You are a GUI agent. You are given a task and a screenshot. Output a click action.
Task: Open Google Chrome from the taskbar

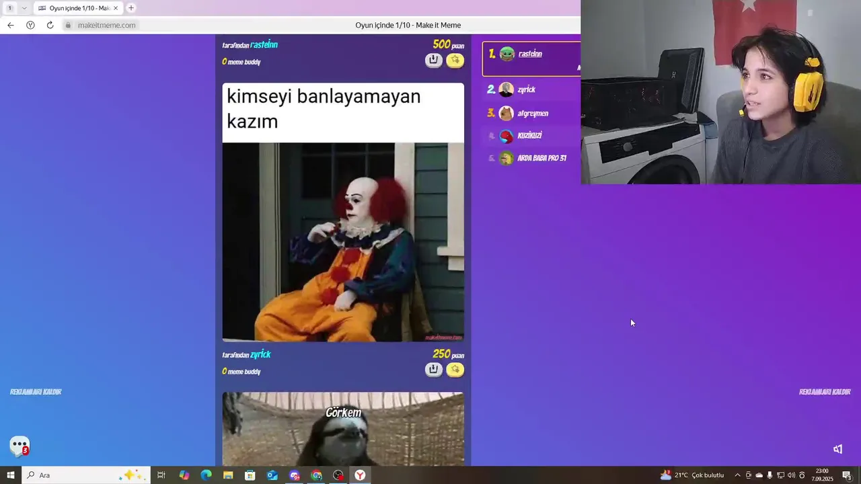(317, 475)
